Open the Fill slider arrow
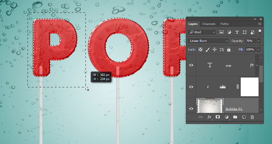 click(259, 49)
